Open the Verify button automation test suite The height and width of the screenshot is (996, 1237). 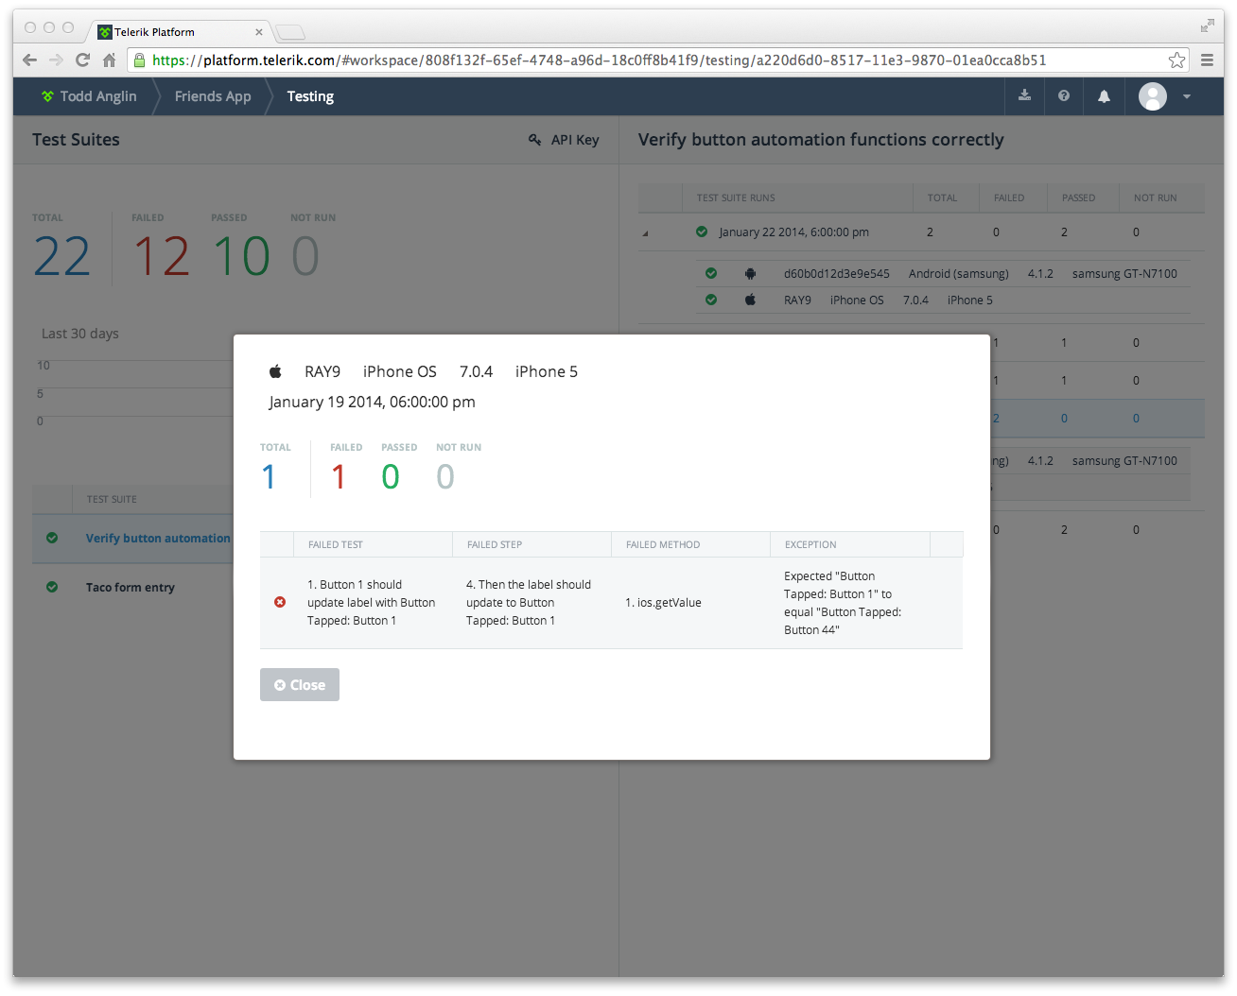coord(158,539)
